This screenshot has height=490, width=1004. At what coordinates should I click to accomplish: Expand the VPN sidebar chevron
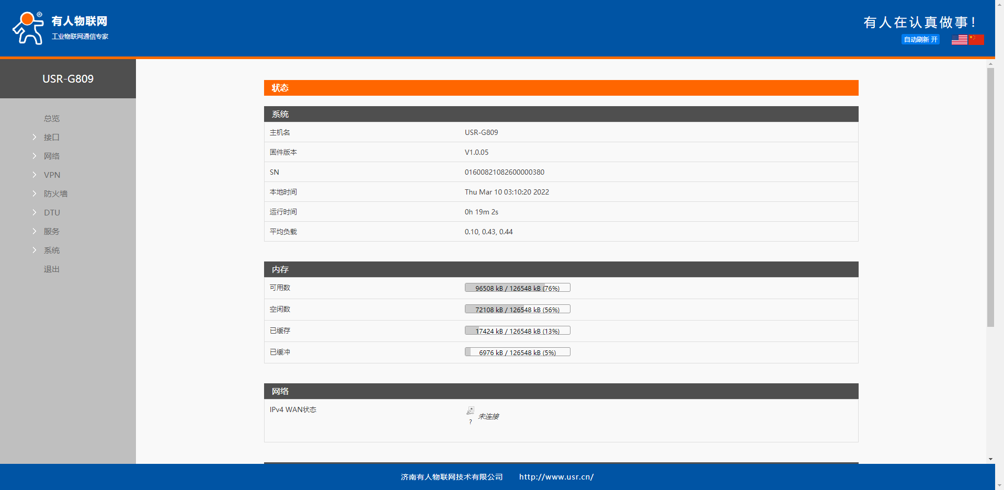click(x=35, y=175)
